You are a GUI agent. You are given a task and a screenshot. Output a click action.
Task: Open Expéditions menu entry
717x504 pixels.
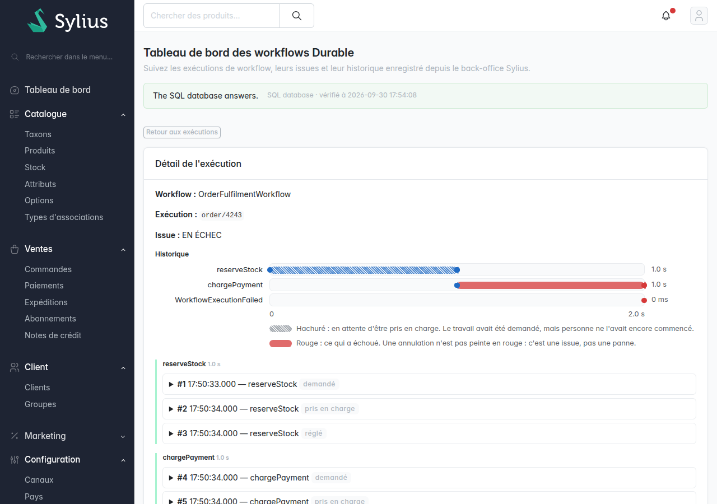click(x=46, y=302)
